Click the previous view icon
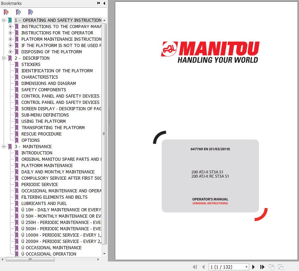Screen dimensions: 299x271 tap(271, 267)
